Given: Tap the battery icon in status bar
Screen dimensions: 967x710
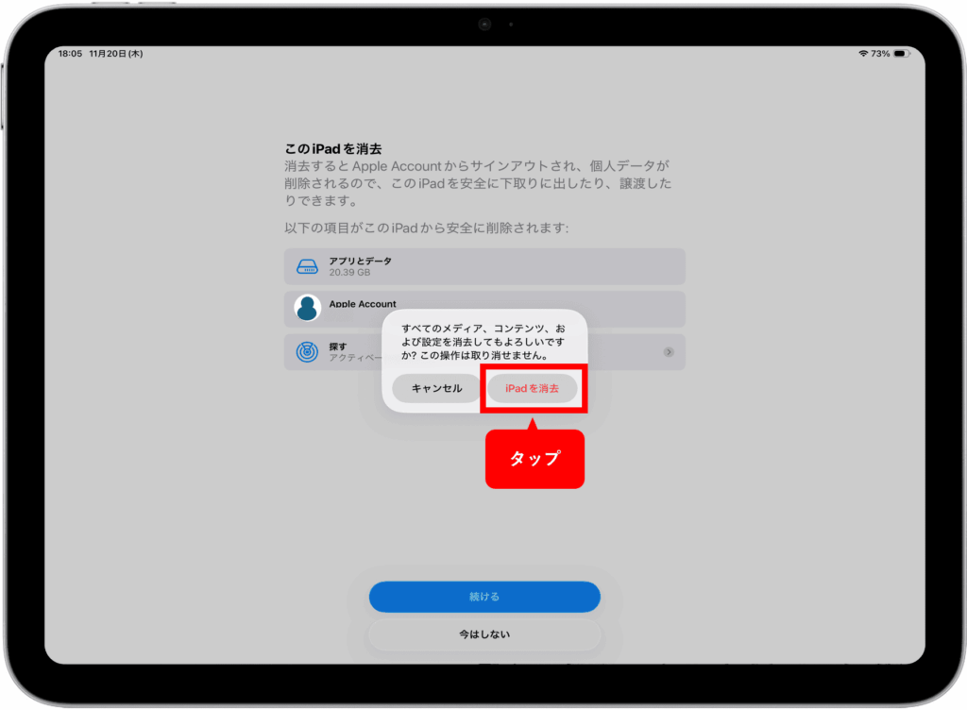Looking at the screenshot, I should coord(900,54).
